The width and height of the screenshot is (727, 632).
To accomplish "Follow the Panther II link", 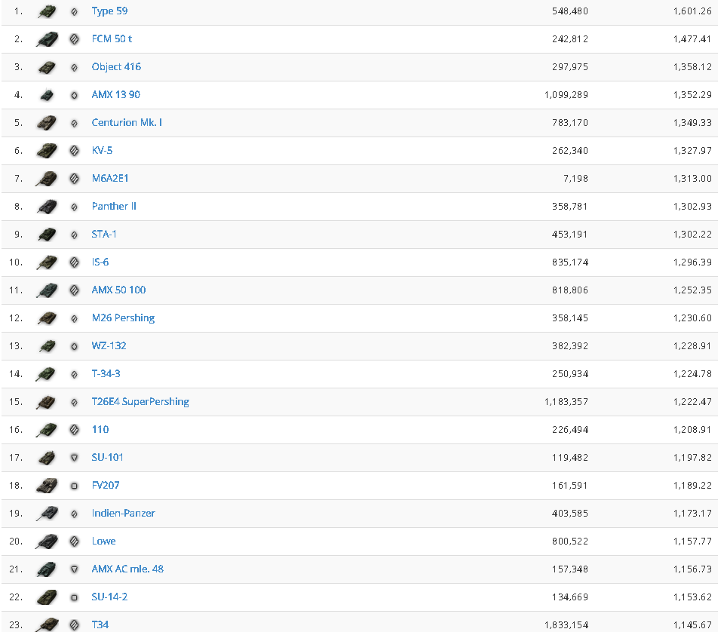I will pyautogui.click(x=114, y=207).
